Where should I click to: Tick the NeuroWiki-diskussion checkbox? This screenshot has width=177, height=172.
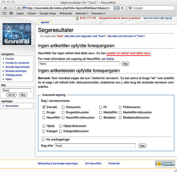[63, 118]
